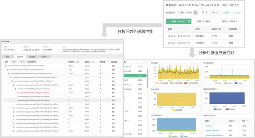Collapse the UrlCollector.doFilter() node icon
This screenshot has height=138, width=255.
click(x=12, y=81)
